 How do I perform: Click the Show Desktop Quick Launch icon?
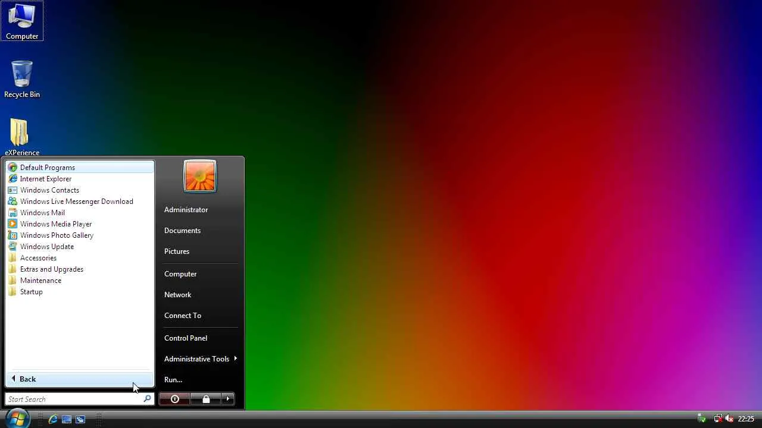pyautogui.click(x=67, y=419)
